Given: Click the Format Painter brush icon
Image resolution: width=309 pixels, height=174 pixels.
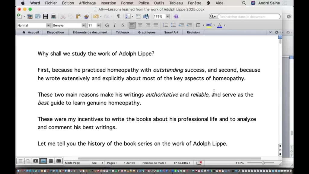Looking at the screenshot, I should click(x=87, y=17).
